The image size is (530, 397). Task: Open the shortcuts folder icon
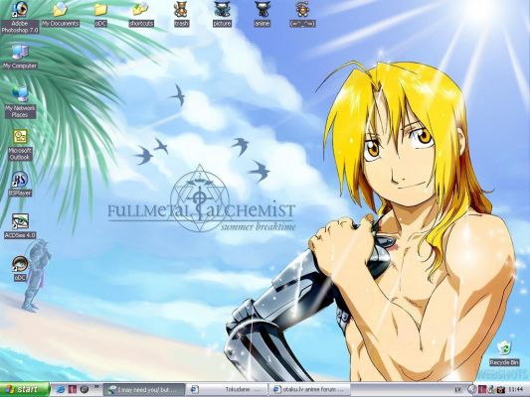pyautogui.click(x=141, y=14)
